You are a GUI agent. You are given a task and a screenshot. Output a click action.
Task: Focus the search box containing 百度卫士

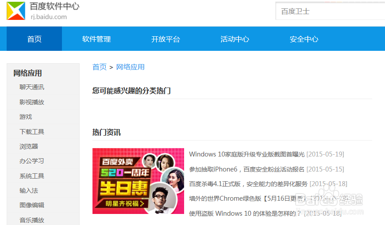click(x=330, y=11)
